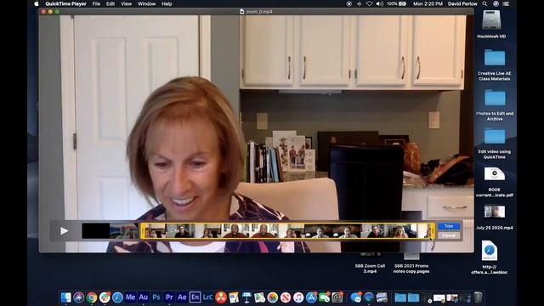This screenshot has width=544, height=306.
Task: Click the Mon 2:20 PM clock
Action: coord(428,3)
